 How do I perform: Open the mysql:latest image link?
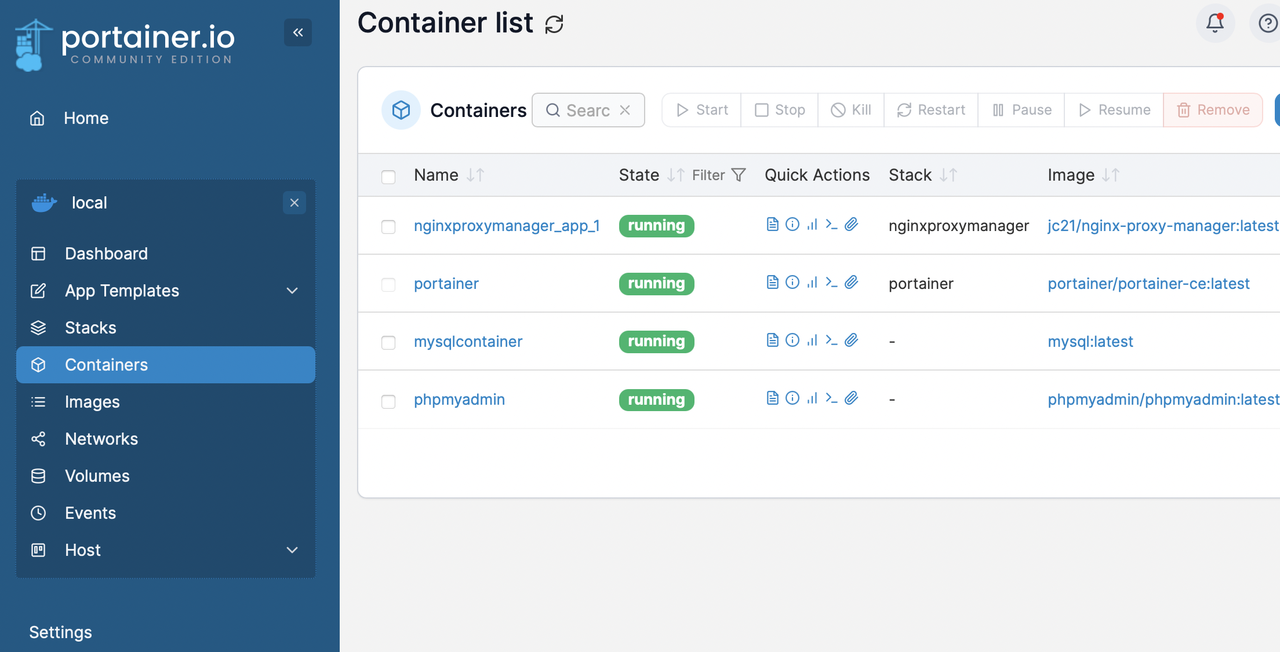(x=1090, y=342)
